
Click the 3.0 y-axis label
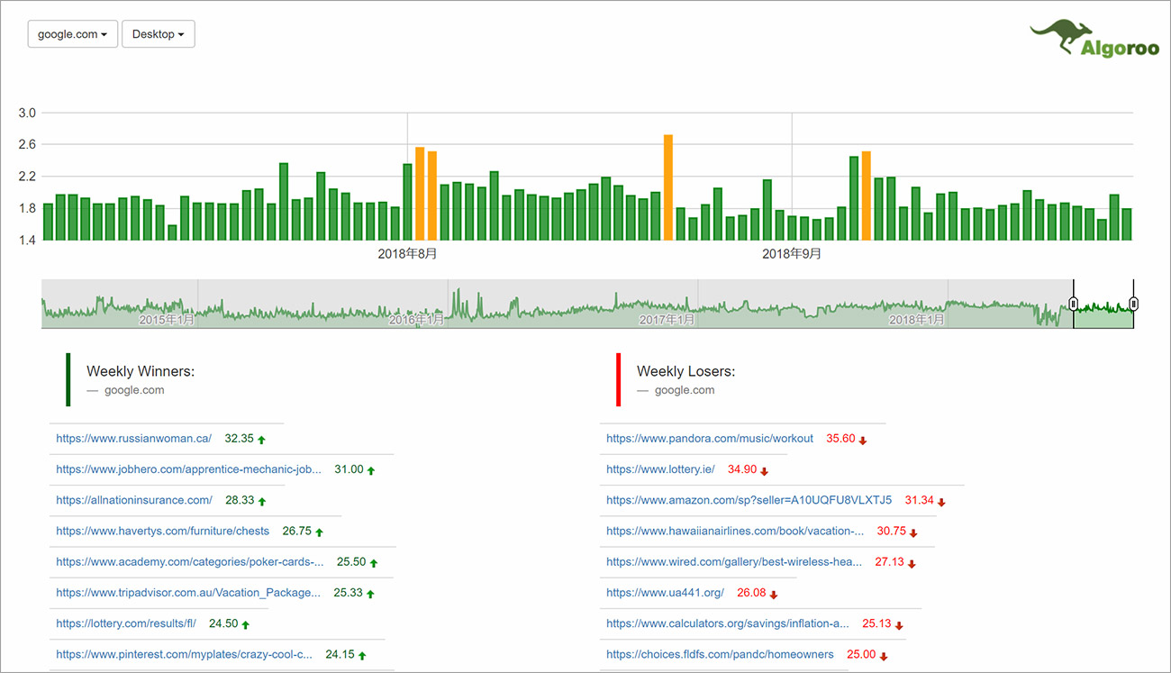tap(27, 113)
